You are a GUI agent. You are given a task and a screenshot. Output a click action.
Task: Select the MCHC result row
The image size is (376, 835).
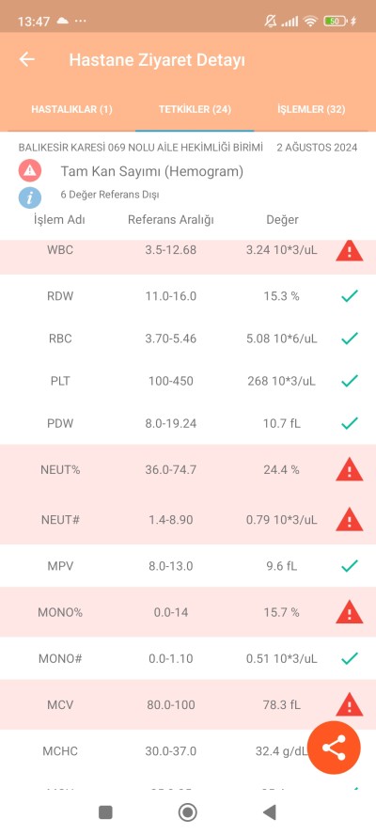pos(188,751)
